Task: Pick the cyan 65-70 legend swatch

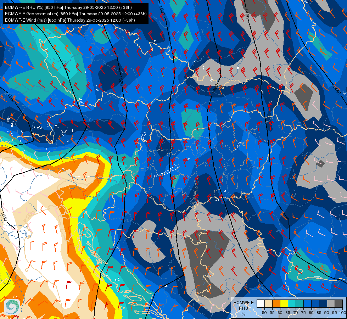Action: [x=292, y=303]
